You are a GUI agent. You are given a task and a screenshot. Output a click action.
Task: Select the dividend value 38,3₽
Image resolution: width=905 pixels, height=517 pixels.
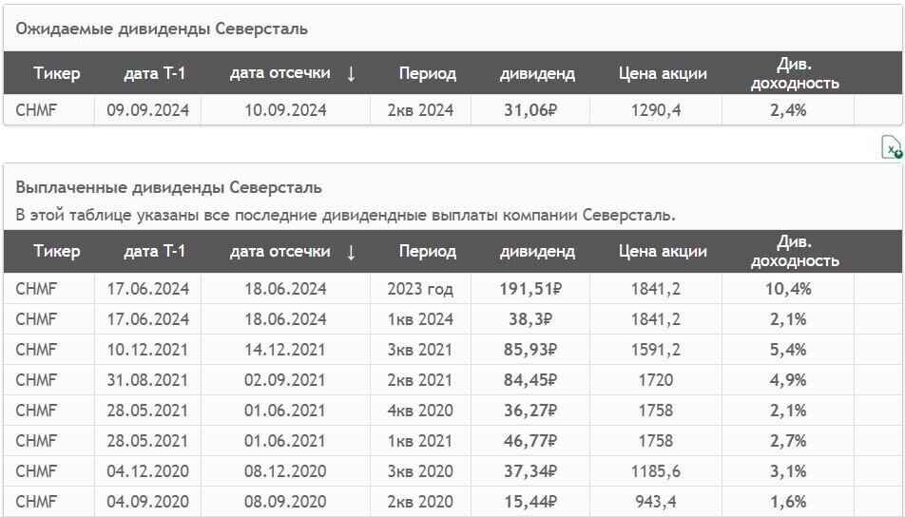click(x=530, y=319)
